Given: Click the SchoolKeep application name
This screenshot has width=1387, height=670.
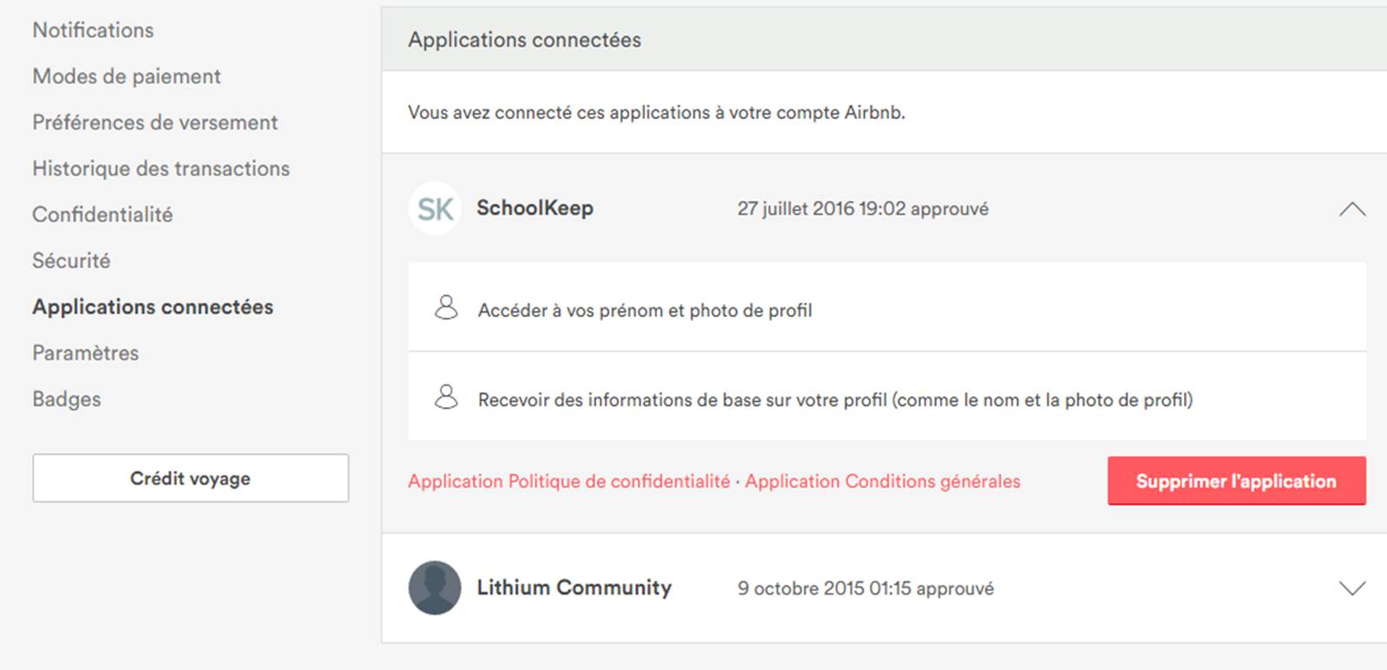Looking at the screenshot, I should point(535,208).
